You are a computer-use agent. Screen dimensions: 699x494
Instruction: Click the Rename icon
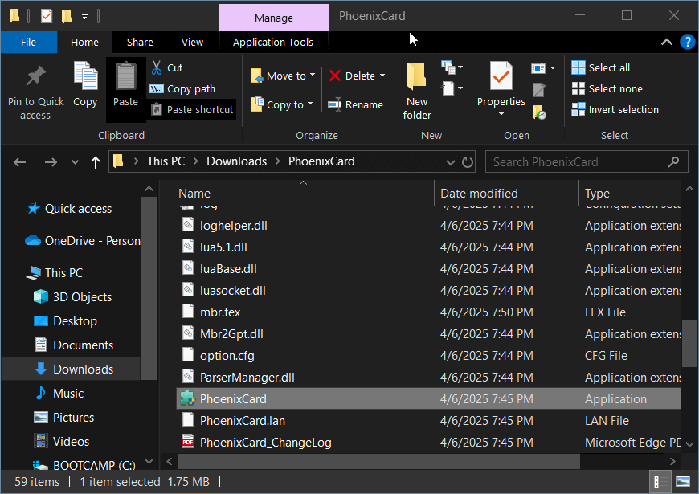click(335, 104)
